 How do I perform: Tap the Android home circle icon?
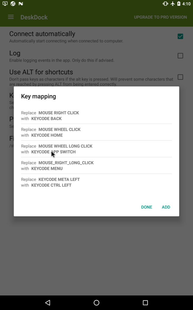[x=97, y=303]
